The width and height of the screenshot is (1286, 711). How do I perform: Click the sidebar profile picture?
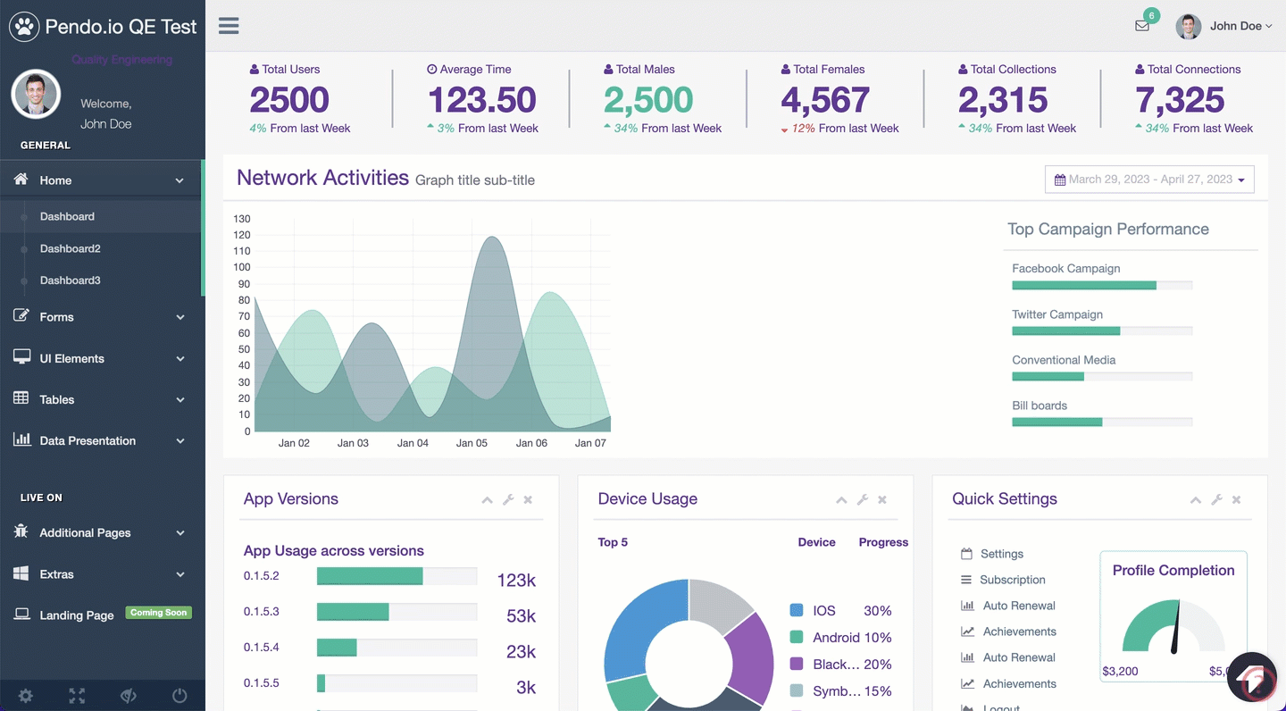coord(36,94)
